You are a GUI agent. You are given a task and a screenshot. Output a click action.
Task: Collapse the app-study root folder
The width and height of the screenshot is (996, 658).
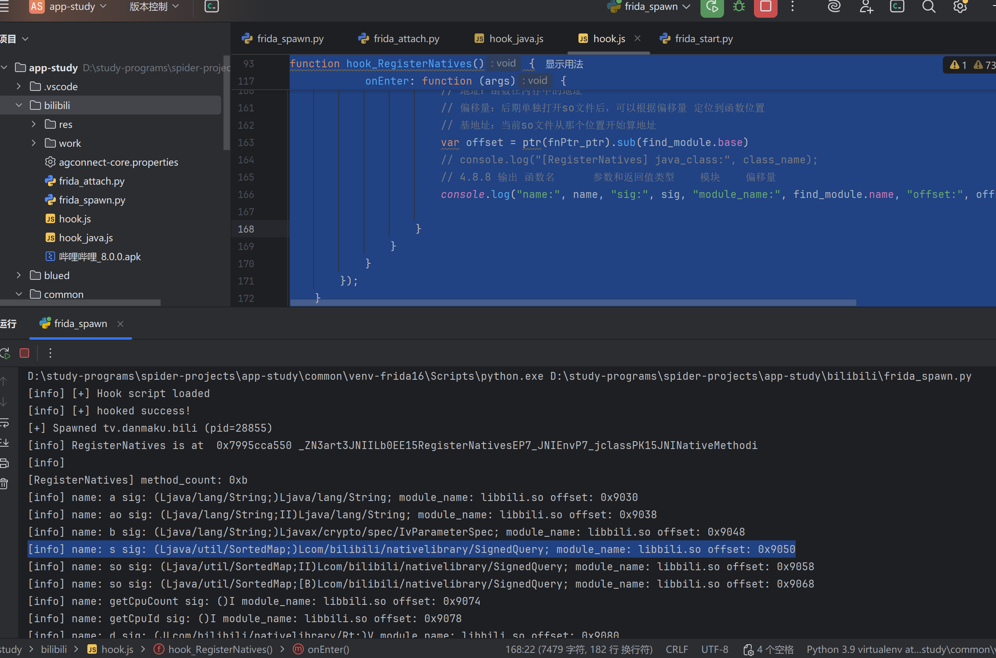point(5,68)
